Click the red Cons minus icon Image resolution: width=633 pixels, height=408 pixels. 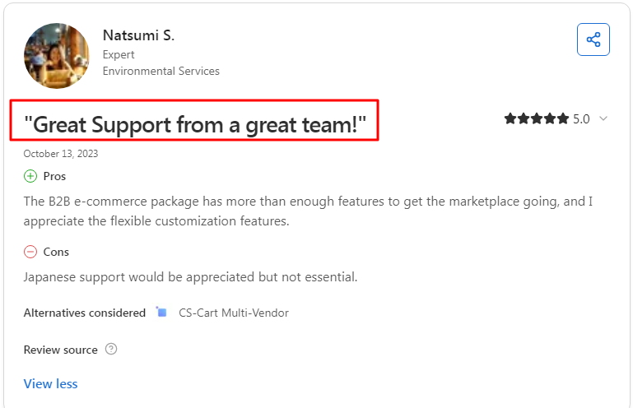(x=30, y=252)
